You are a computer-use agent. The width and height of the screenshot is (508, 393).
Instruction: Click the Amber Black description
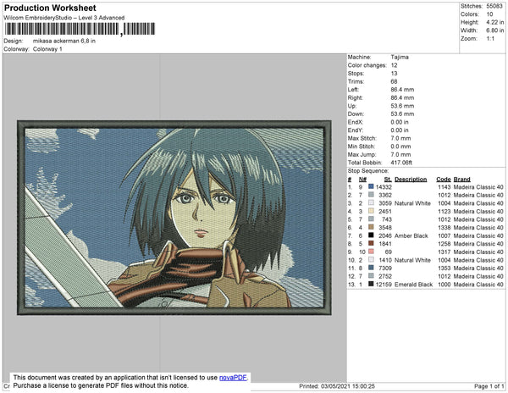pyautogui.click(x=411, y=235)
